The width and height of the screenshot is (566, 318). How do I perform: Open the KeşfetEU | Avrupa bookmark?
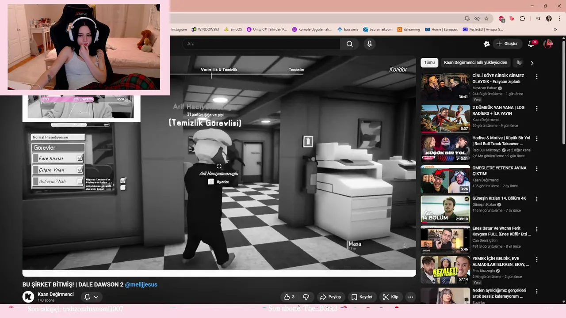pyautogui.click(x=482, y=29)
